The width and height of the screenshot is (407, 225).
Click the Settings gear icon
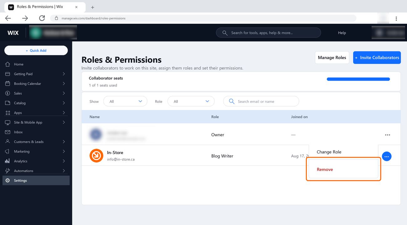point(8,181)
